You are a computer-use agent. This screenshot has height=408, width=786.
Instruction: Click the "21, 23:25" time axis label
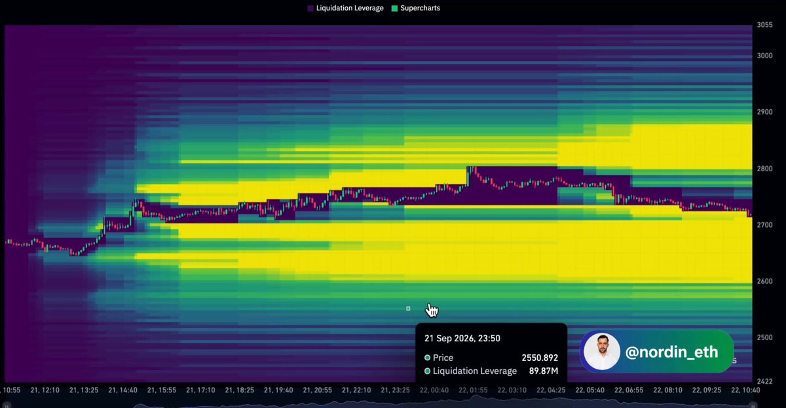[395, 390]
